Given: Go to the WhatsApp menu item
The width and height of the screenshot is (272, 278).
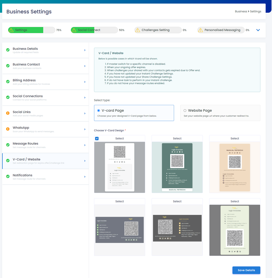Looking at the screenshot, I should (45, 129).
